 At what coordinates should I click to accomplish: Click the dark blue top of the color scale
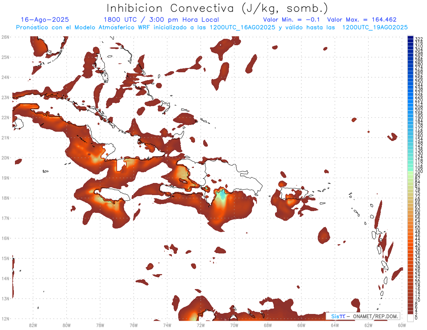point(411,38)
